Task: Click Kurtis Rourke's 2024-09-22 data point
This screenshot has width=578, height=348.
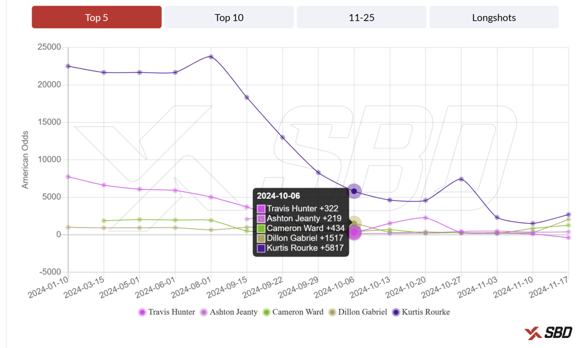Action: pyautogui.click(x=283, y=137)
